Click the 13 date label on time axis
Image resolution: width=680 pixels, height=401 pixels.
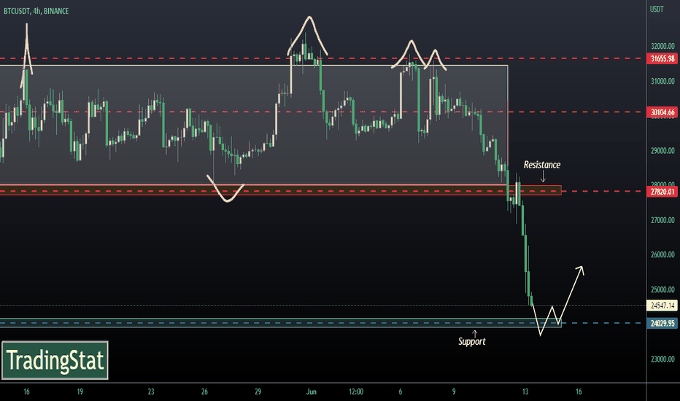[525, 392]
